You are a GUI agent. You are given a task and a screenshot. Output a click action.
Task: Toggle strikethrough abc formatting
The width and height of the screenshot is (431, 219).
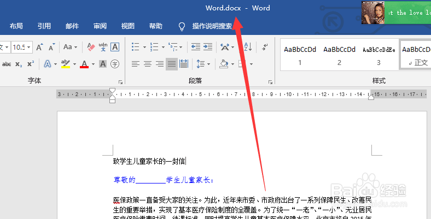coord(7,64)
